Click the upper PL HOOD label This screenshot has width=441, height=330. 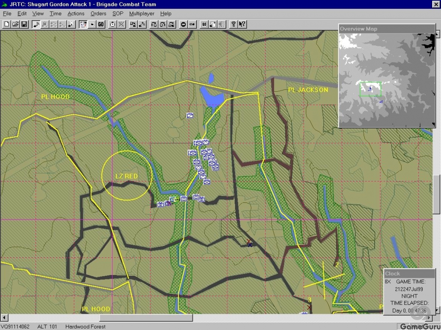55,96
